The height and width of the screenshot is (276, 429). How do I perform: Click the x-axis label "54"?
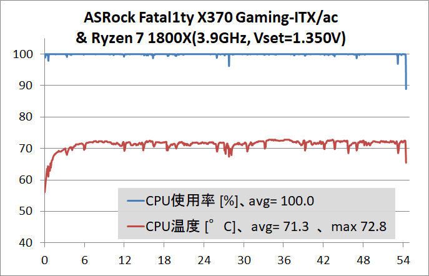[403, 260]
